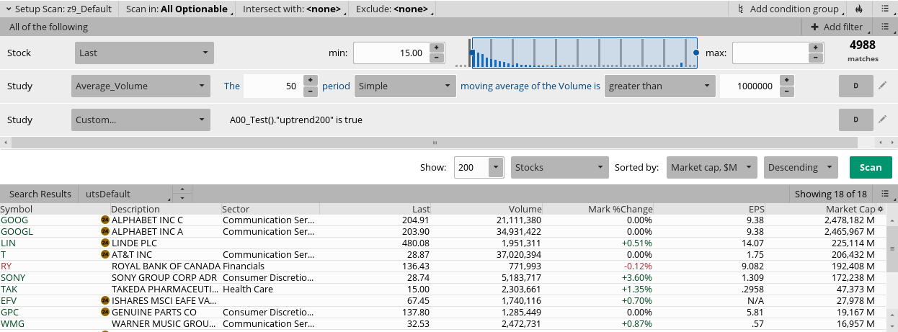Click the 24-hour badge next to LINDE PLC
Viewport: 898px width, 332px height.
coord(105,243)
